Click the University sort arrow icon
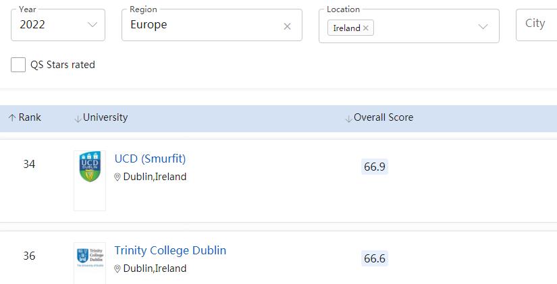The height and width of the screenshot is (284, 557). (78, 118)
